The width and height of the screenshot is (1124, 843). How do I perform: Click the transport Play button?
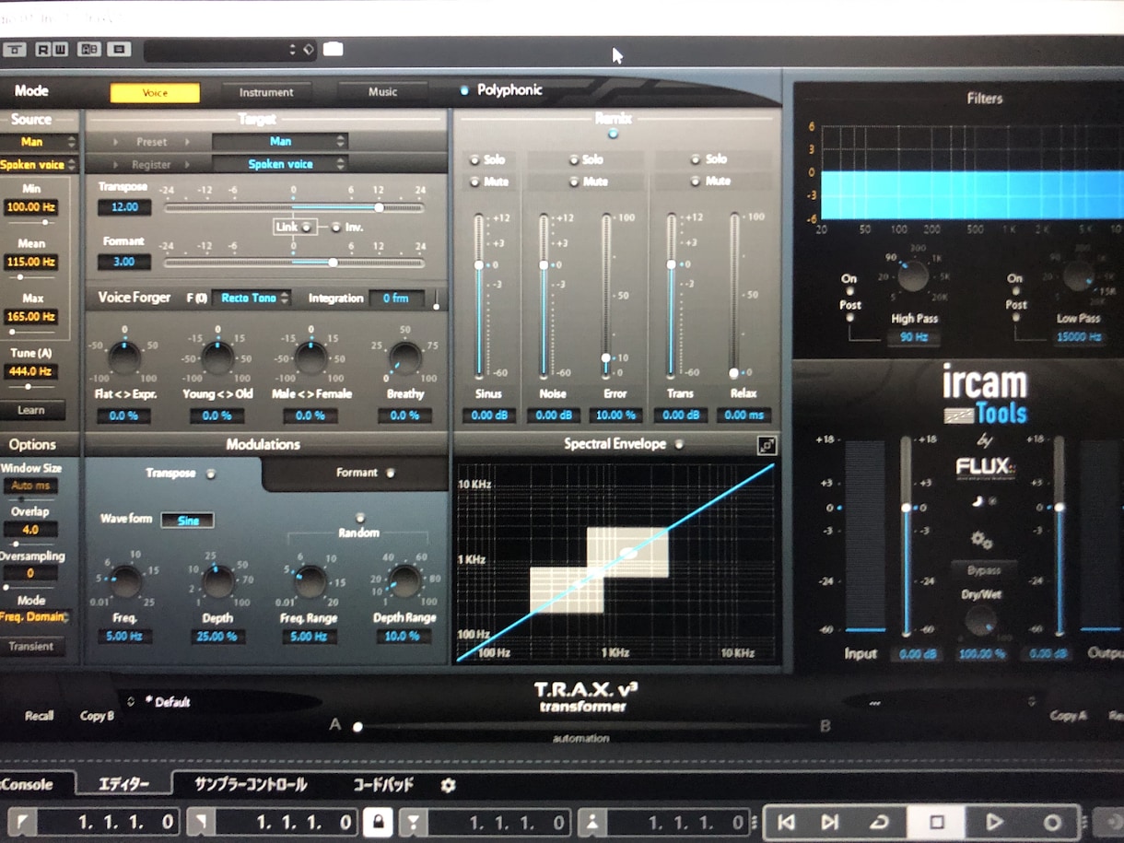994,822
